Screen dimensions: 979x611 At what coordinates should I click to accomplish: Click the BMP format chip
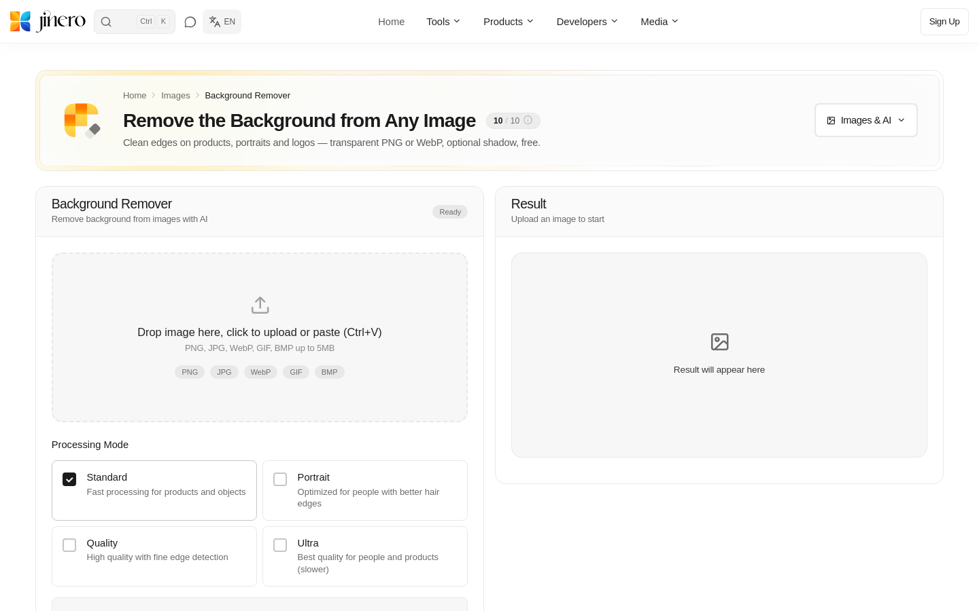[x=330, y=372]
